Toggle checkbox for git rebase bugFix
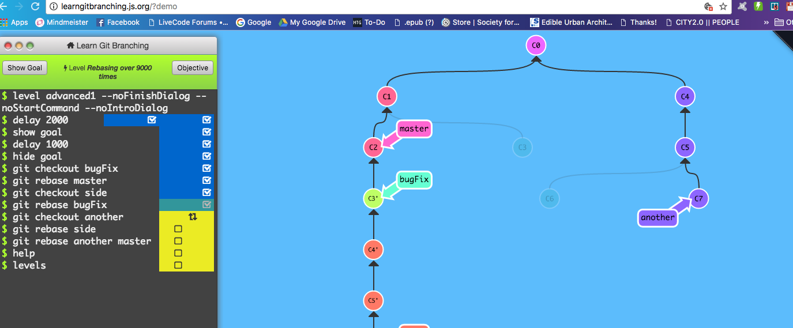This screenshot has height=328, width=793. (207, 205)
